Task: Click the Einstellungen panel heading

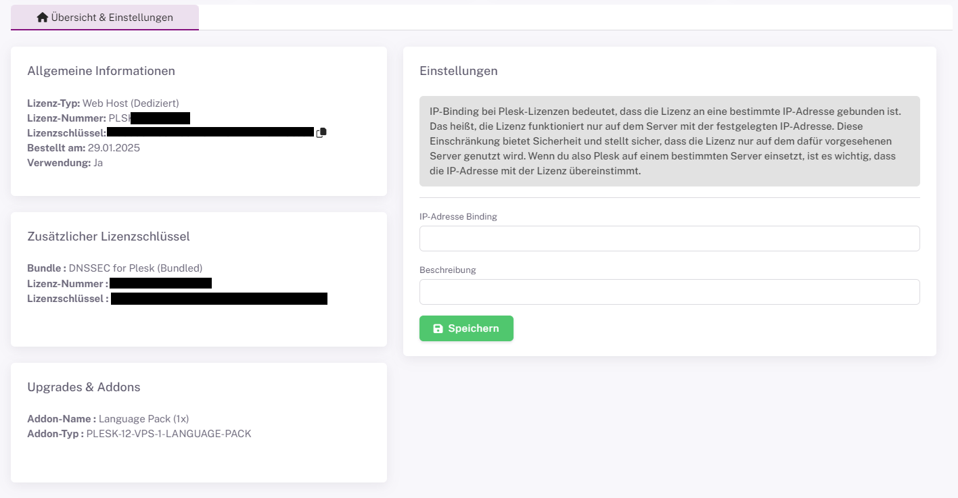Action: [x=458, y=71]
